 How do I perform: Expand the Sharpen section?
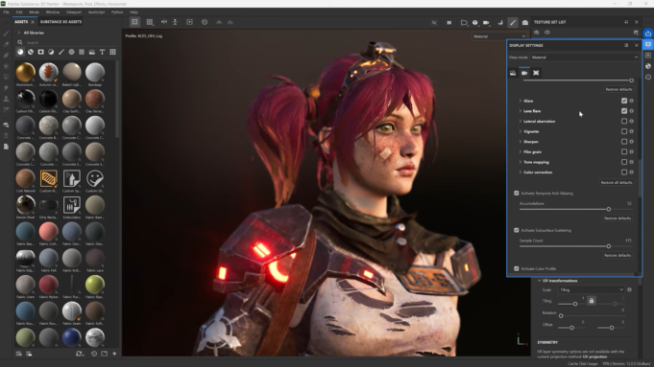point(521,142)
